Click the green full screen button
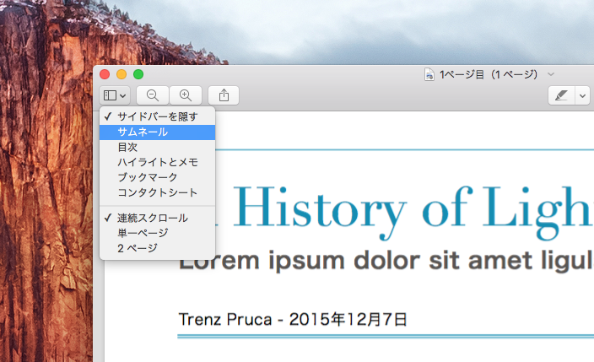This screenshot has width=594, height=362. tap(138, 74)
